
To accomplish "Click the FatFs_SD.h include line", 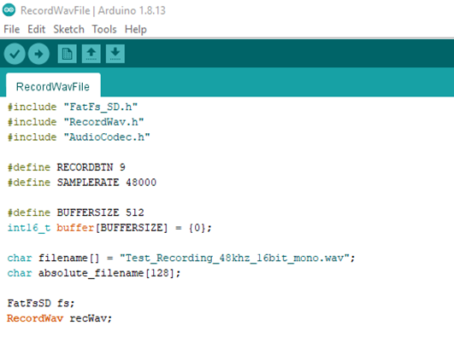I will 73,107.
